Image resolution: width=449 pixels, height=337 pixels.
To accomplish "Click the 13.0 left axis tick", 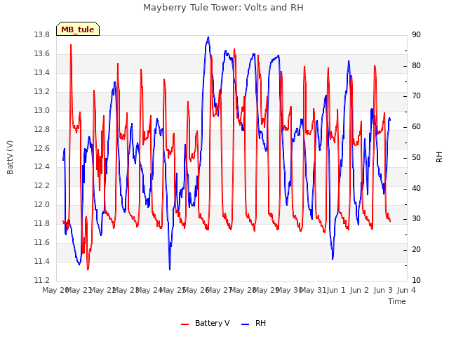I will 42,111.
